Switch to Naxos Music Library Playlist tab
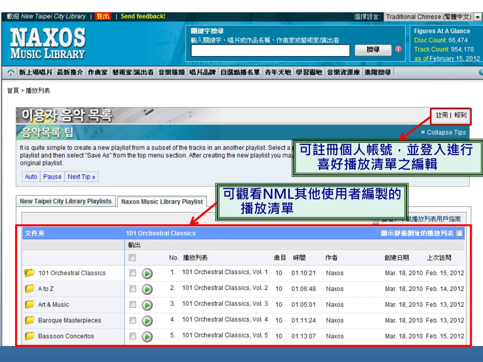Screen dimensions: 483x362 click(x=162, y=202)
